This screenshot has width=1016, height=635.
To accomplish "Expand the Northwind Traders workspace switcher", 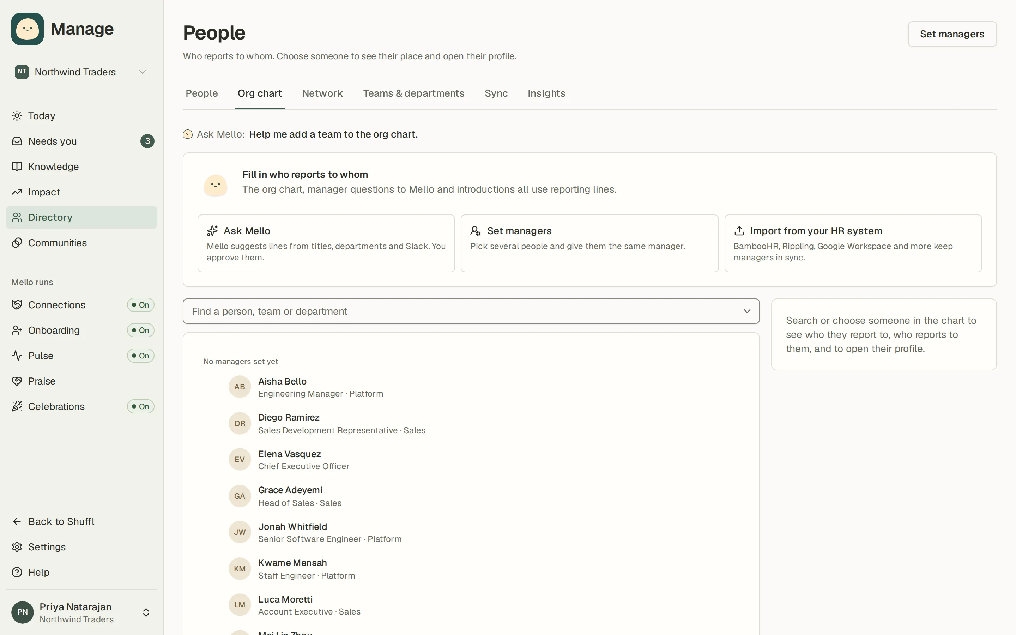I will (x=81, y=72).
